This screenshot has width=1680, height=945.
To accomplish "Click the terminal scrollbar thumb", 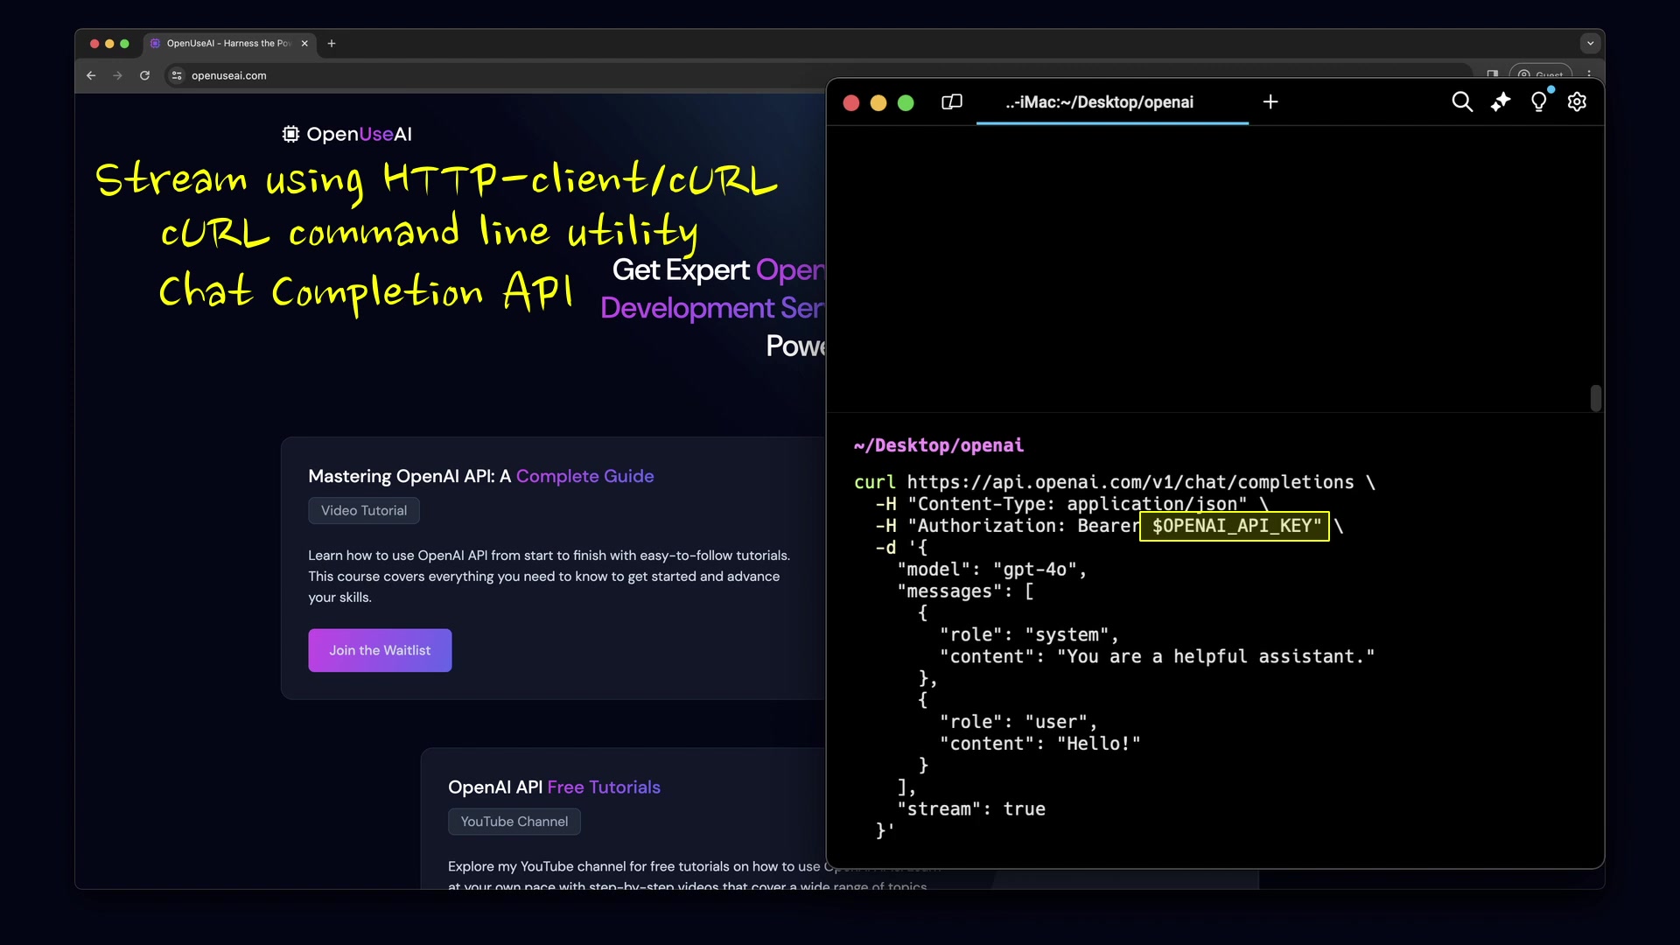I will point(1596,398).
